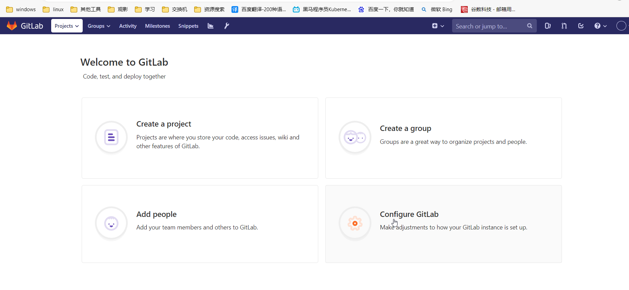The height and width of the screenshot is (290, 629).
Task: Expand the Projects dropdown menu
Action: click(x=67, y=26)
